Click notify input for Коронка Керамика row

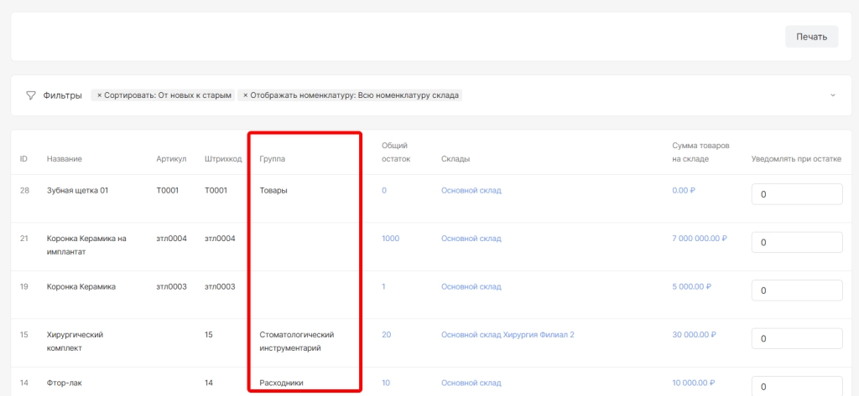click(796, 291)
